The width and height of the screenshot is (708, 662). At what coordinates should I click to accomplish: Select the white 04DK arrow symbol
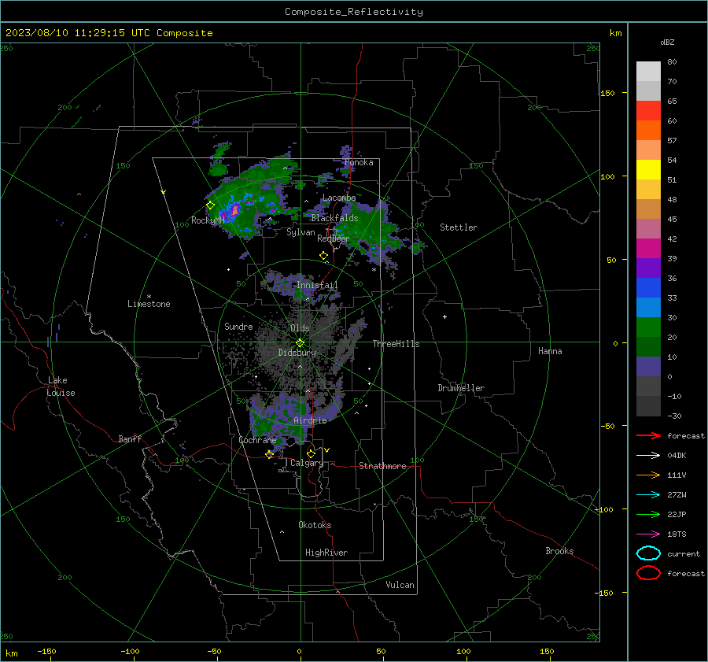[x=648, y=455]
